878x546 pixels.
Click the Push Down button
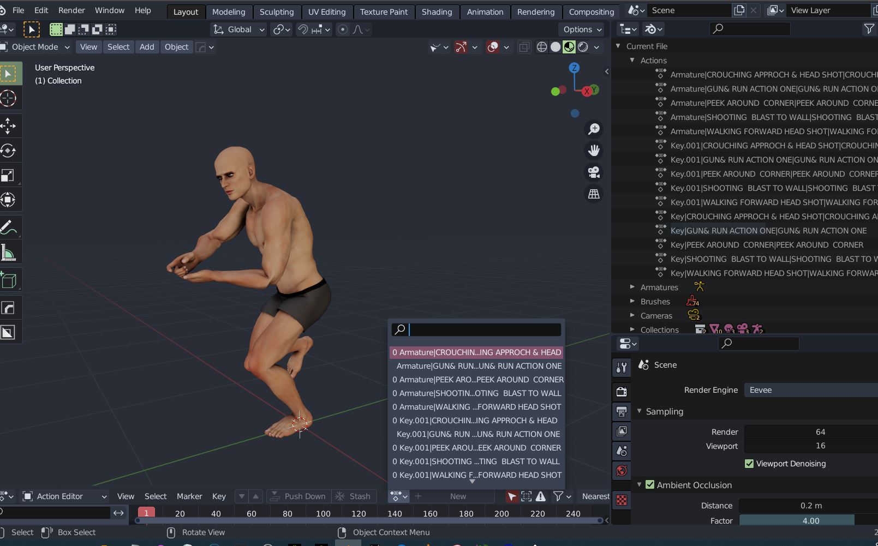(x=299, y=496)
